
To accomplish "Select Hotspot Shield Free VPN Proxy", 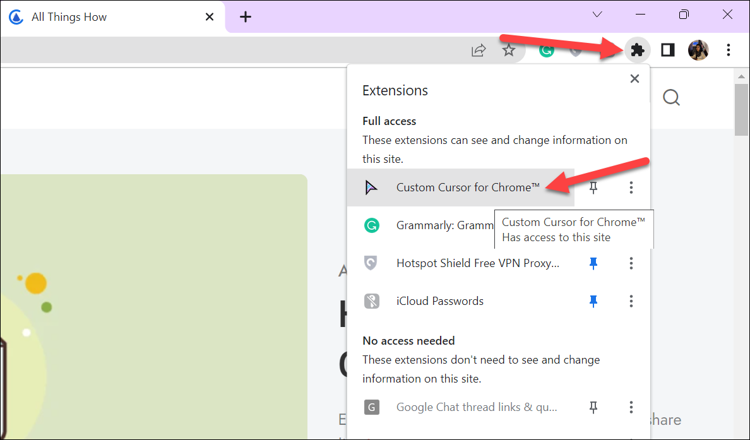I will point(461,263).
